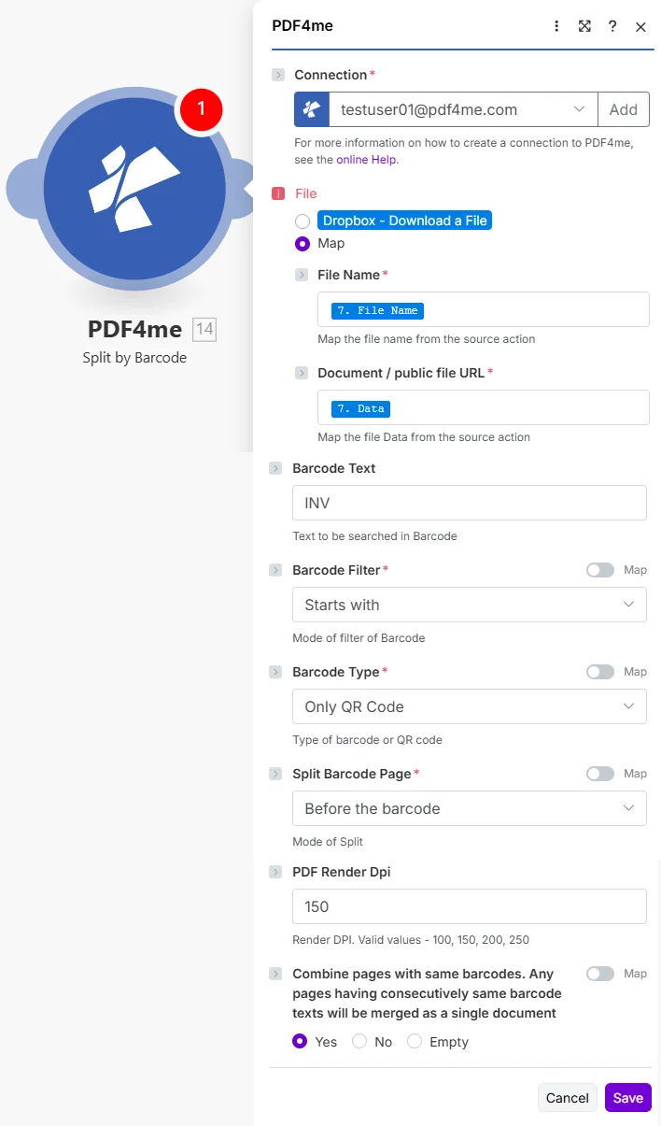Viewport: 661px width, 1126px height.
Task: Toggle the Map switch for Barcode Filter
Action: (x=600, y=570)
